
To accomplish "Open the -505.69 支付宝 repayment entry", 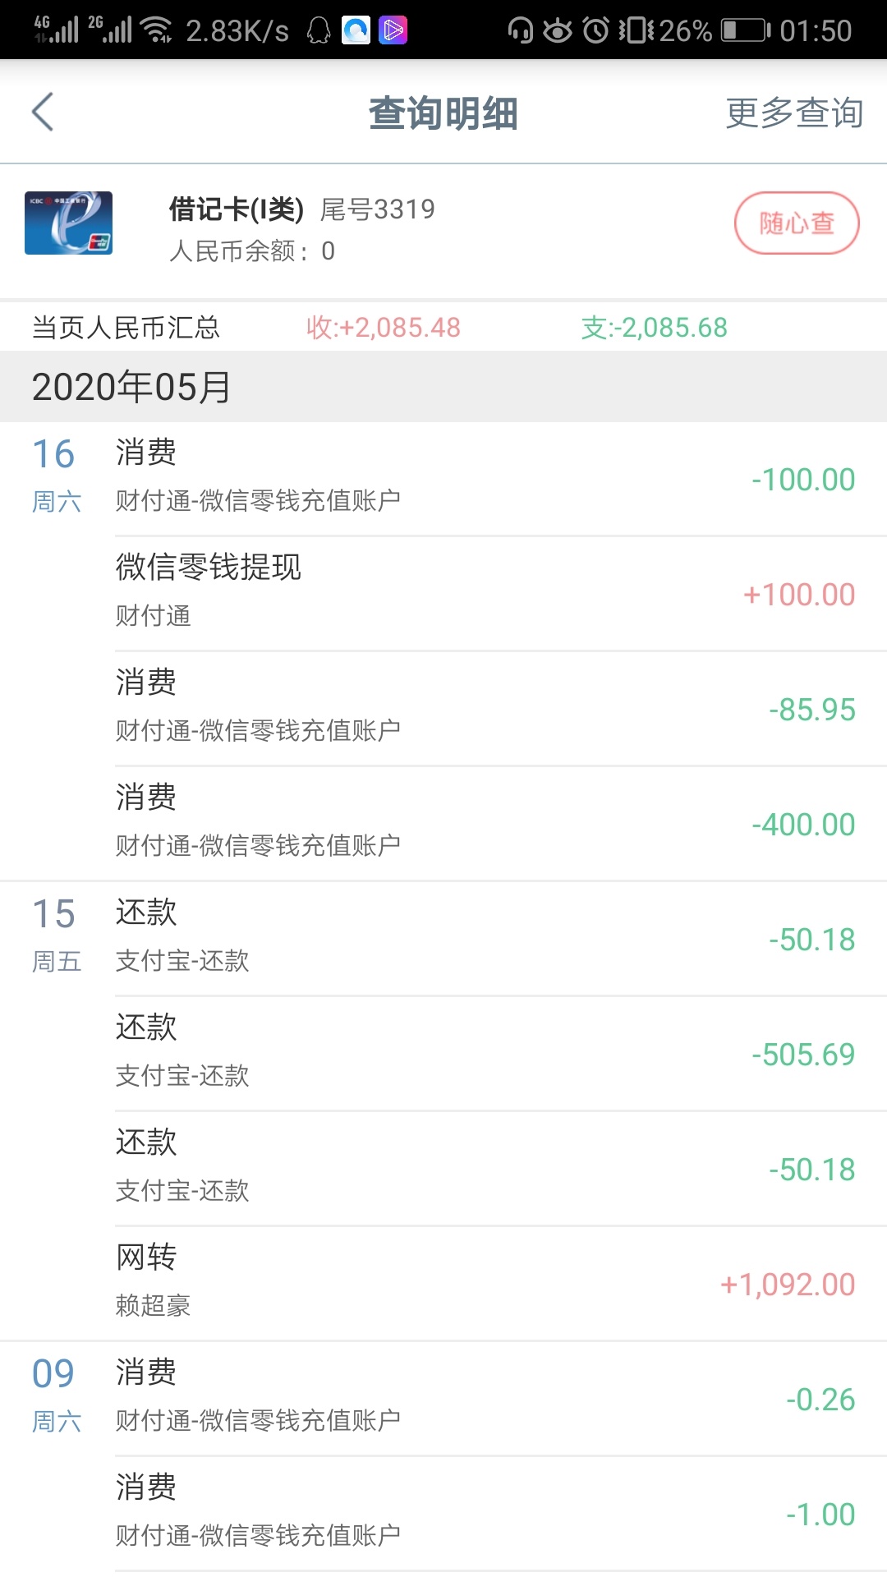I will tap(501, 1054).
